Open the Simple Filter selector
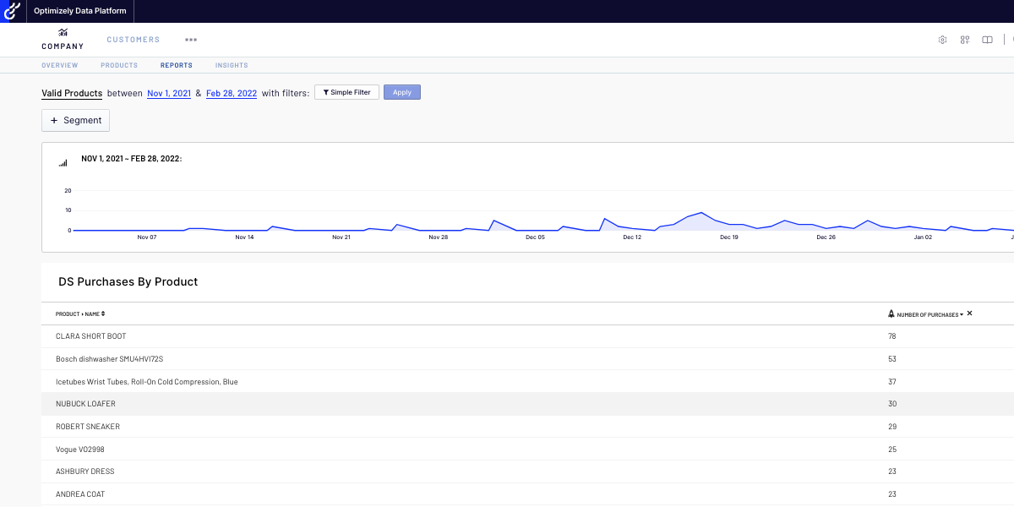The image size is (1014, 507). [346, 92]
